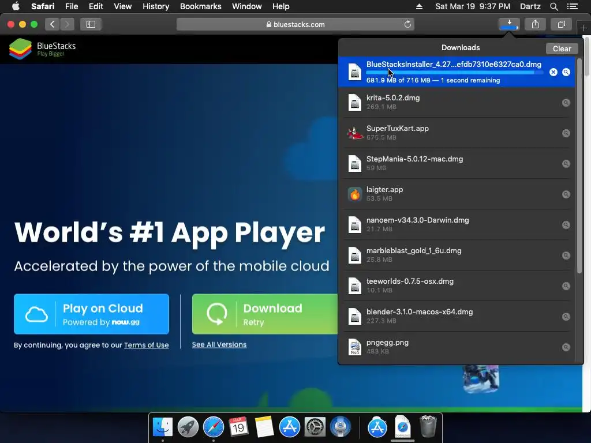Click the BlueStacks logo
This screenshot has width=591, height=443.
pos(42,49)
